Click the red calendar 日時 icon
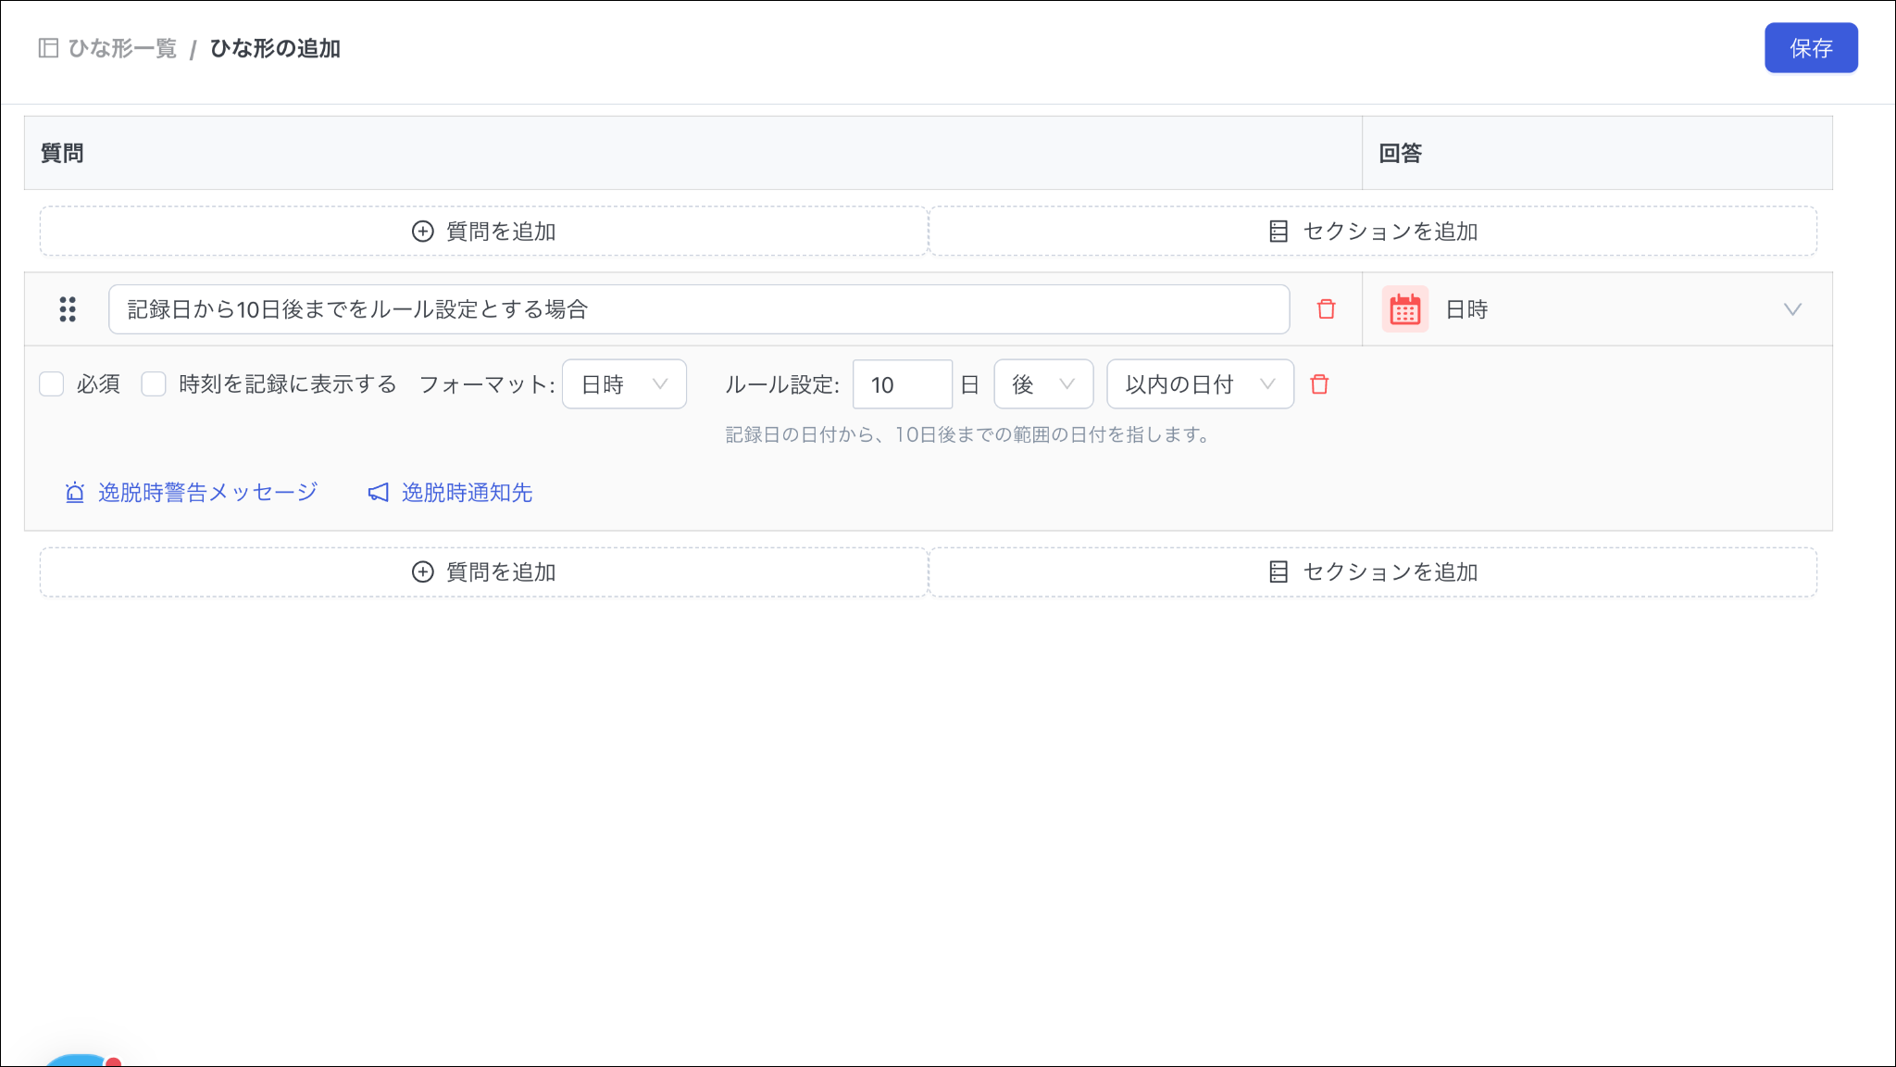Viewport: 1896px width, 1067px height. point(1404,309)
